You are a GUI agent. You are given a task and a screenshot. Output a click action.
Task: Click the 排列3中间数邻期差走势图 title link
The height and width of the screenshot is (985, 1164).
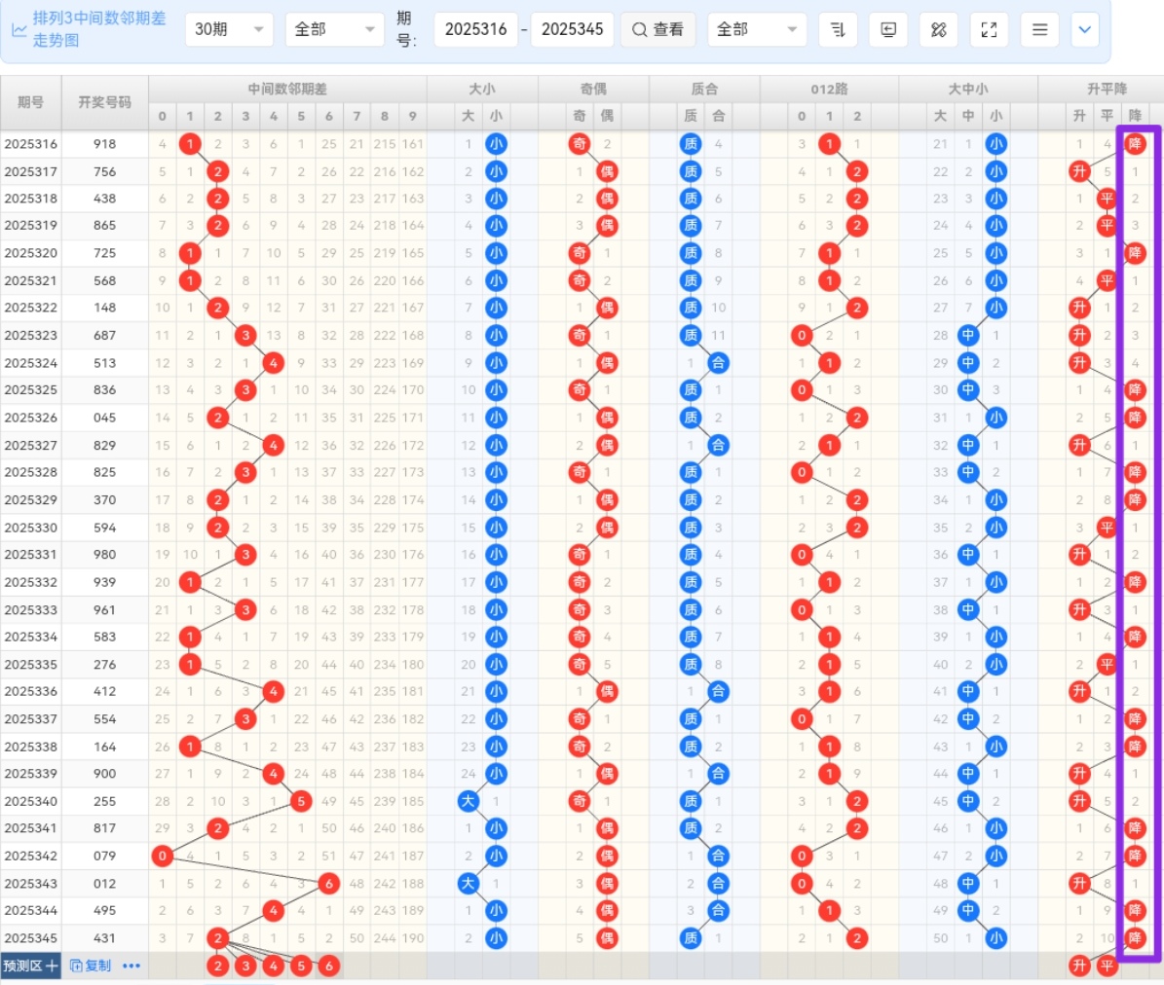click(x=99, y=29)
